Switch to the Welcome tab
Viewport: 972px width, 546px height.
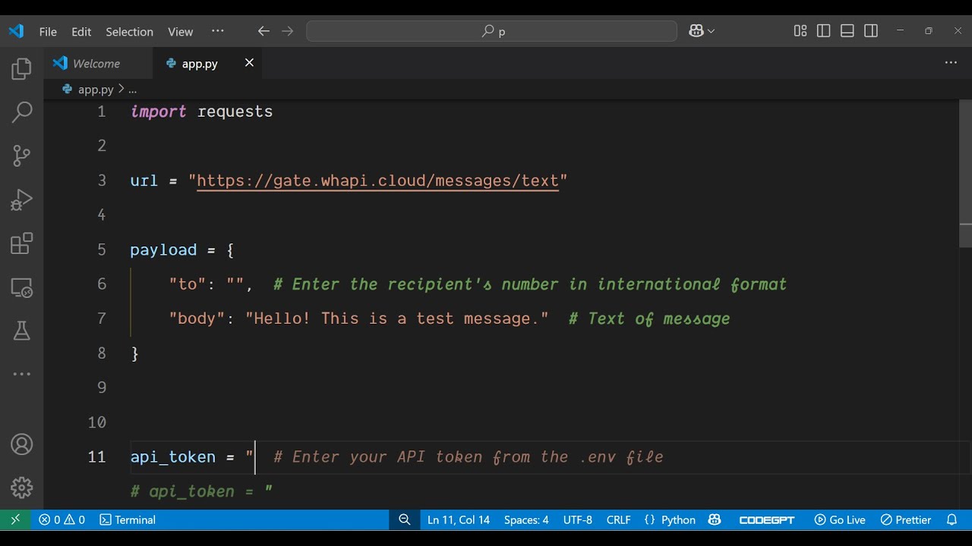(x=97, y=64)
